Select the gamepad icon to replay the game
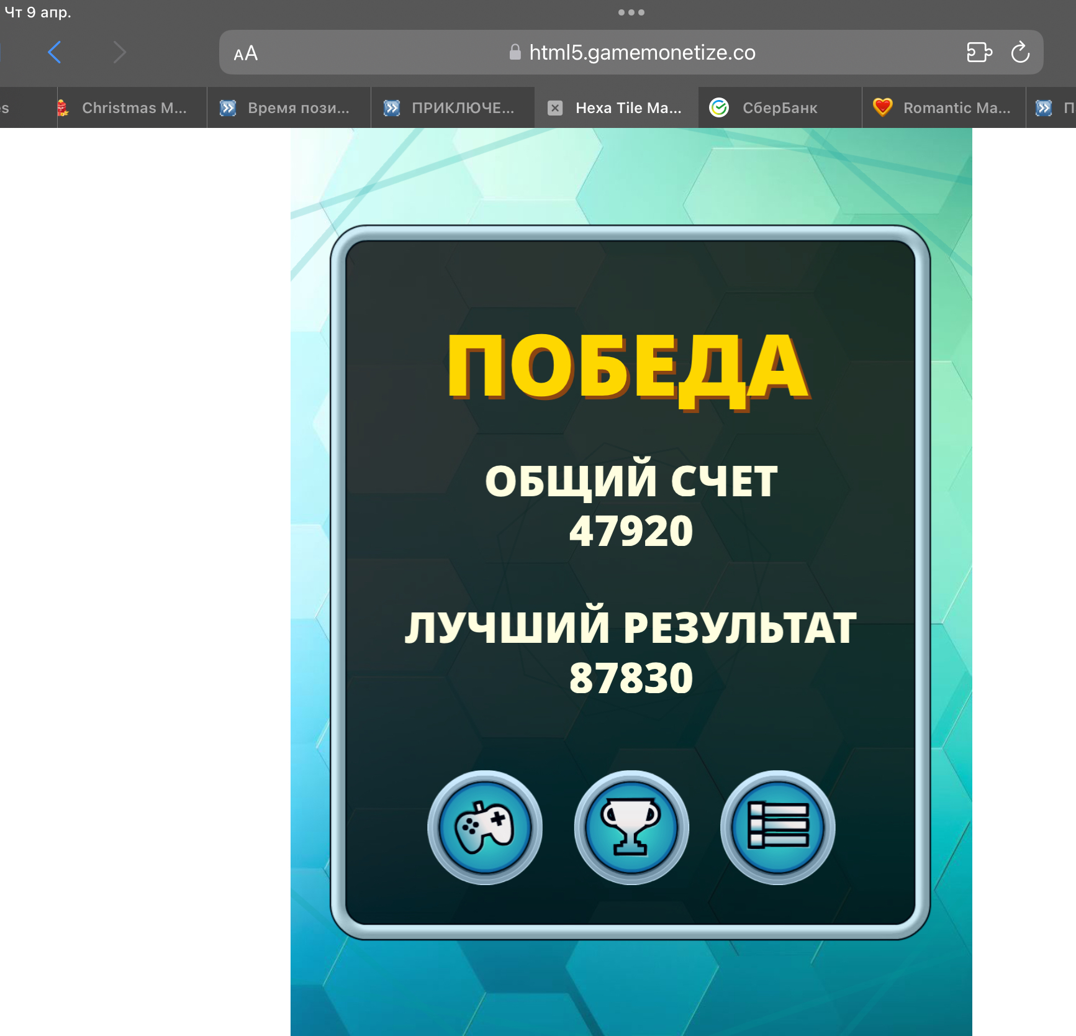 tap(486, 828)
